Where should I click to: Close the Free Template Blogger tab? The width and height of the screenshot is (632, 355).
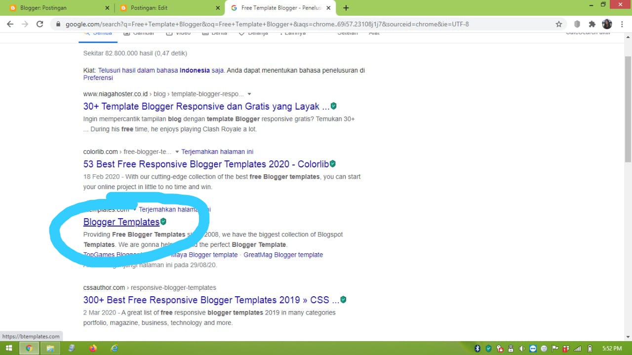click(329, 8)
